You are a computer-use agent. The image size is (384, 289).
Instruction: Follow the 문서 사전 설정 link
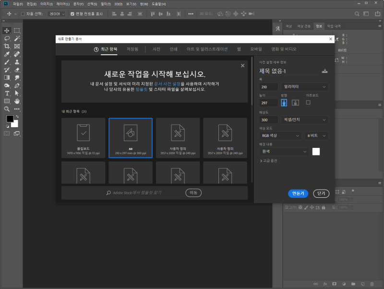click(167, 84)
